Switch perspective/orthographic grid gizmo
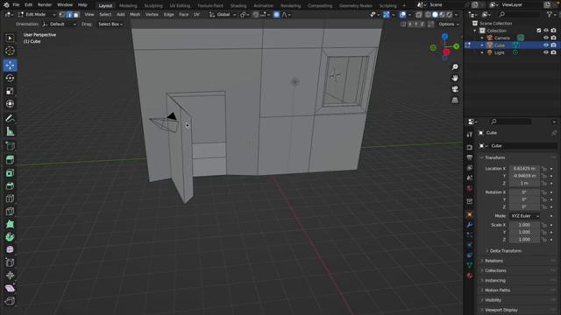 (x=455, y=100)
